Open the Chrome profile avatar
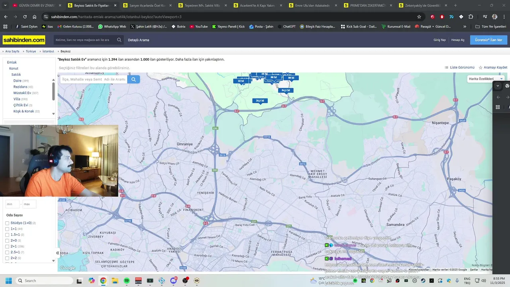 pyautogui.click(x=494, y=17)
